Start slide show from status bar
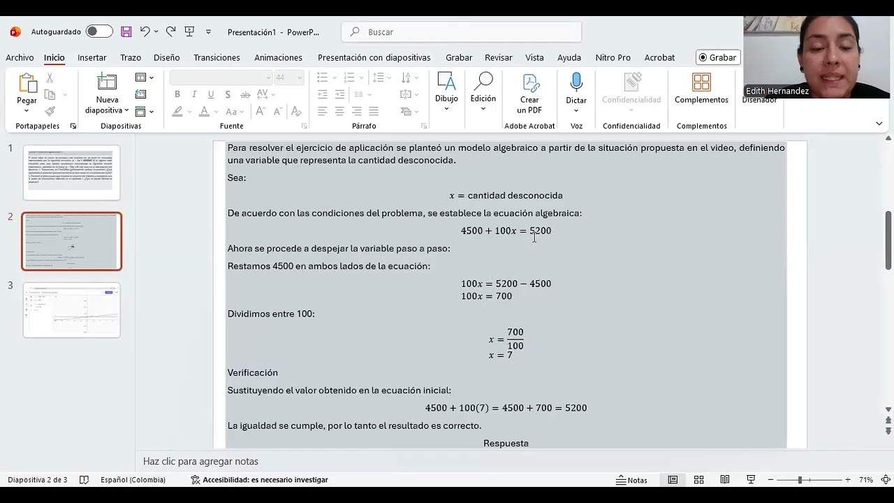This screenshot has width=894, height=503. click(751, 480)
